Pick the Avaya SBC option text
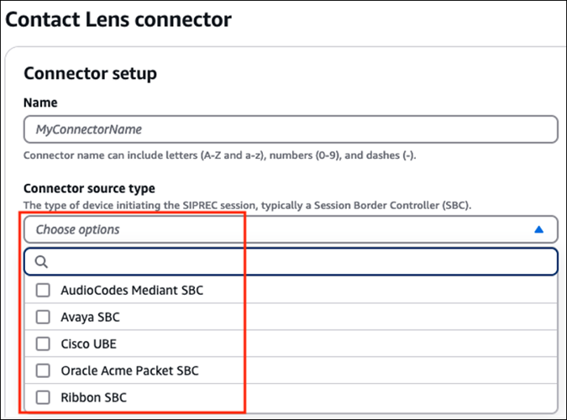 (92, 318)
